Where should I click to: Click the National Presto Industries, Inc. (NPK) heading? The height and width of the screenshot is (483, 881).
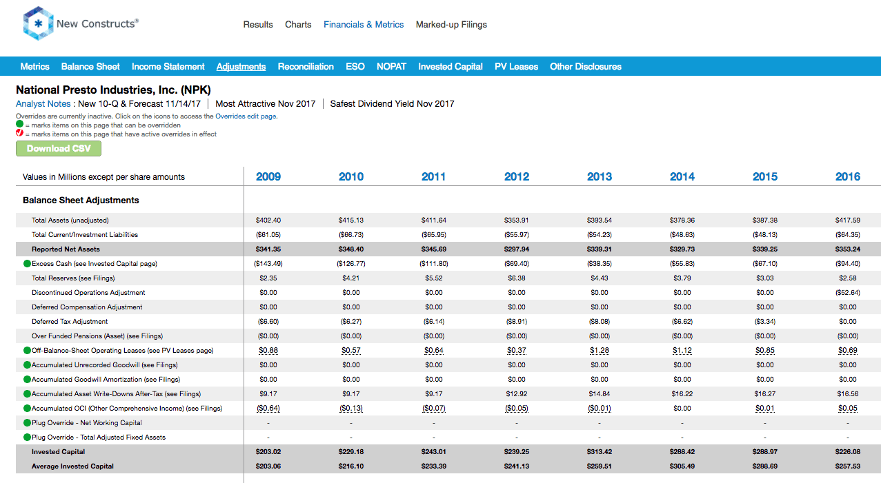coord(113,90)
